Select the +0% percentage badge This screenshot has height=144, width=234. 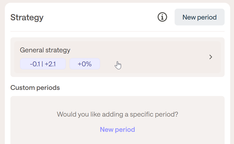(x=85, y=64)
